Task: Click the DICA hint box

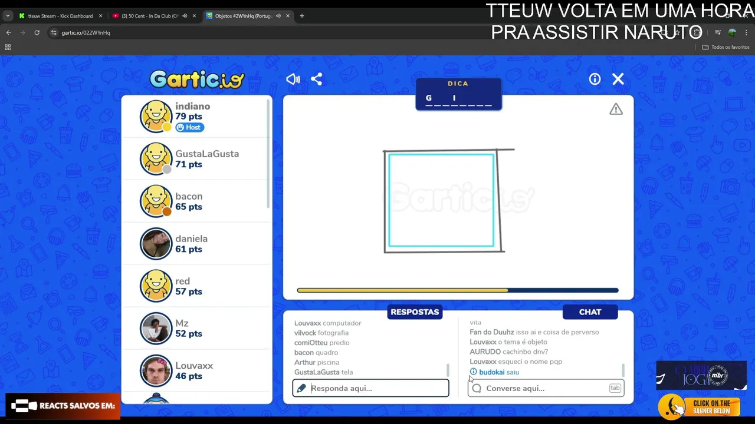Action: tap(458, 94)
